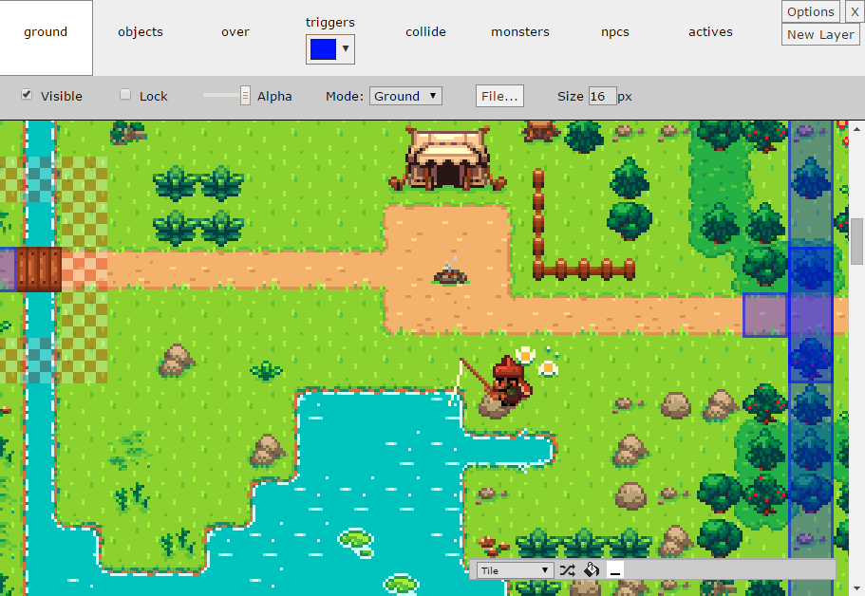Click the campfire on the dirt path
The height and width of the screenshot is (596, 865).
(x=450, y=271)
